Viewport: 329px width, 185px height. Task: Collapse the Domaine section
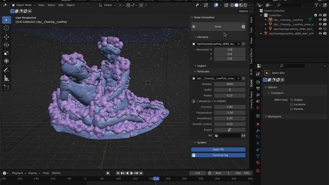(195, 37)
